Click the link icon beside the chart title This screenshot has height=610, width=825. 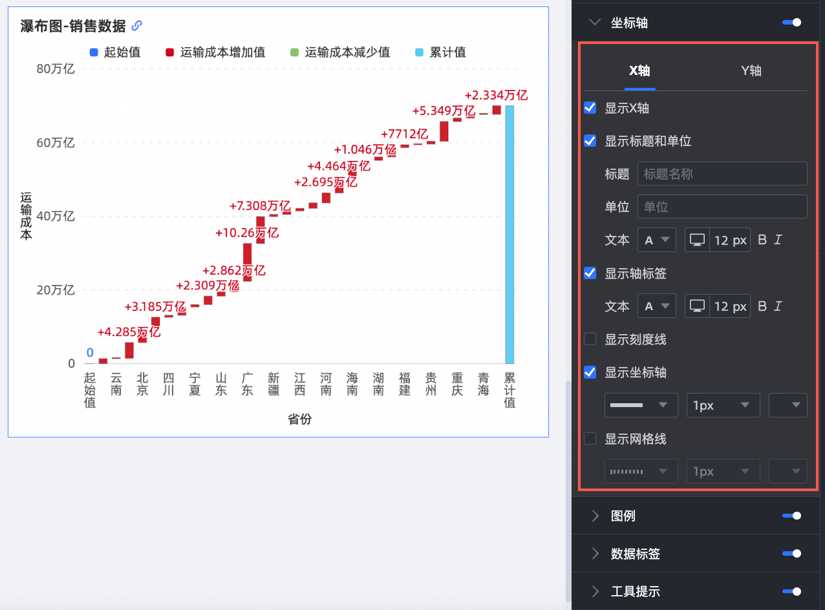[136, 26]
